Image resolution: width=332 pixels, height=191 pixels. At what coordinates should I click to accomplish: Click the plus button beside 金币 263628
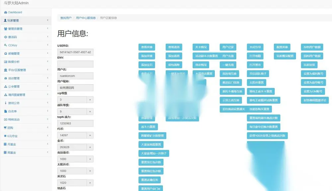pos(90,147)
